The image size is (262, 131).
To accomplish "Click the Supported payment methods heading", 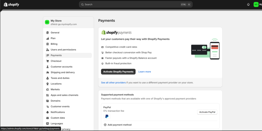I will point(117,95).
